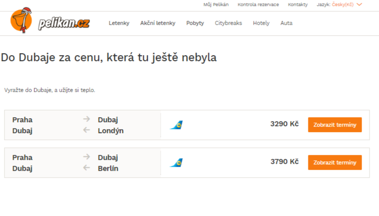Screen dimensions: 379x216
Task: Click the outbound arrow in Londýn offer
Action: 87,119
